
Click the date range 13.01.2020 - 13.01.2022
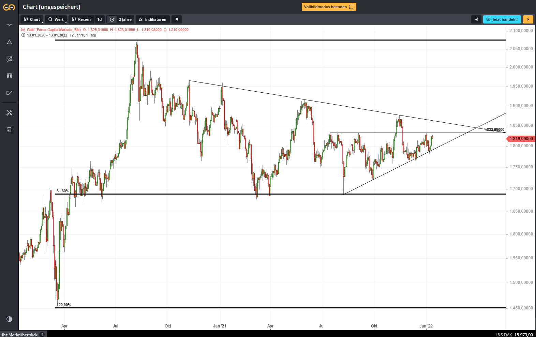coord(47,35)
